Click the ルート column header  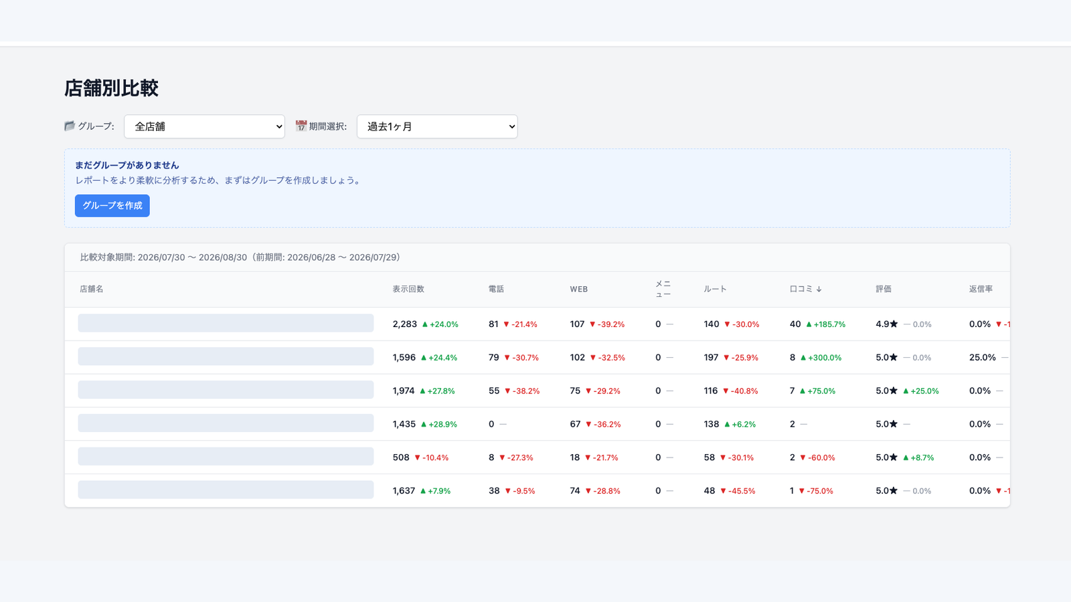(715, 289)
